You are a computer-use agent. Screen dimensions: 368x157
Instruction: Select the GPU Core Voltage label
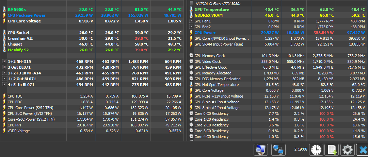[209, 90]
